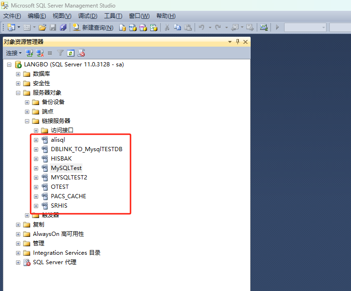
Task: Open the empty combo box in toolbar
Action: click(x=305, y=27)
